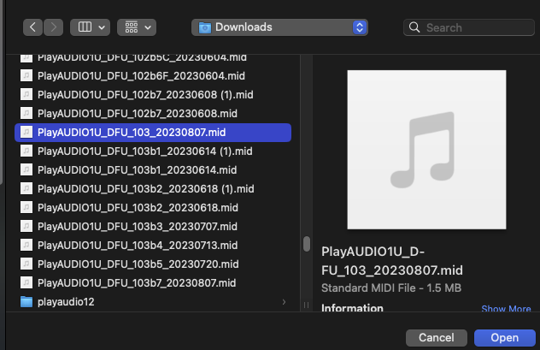Image resolution: width=540 pixels, height=350 pixels.
Task: Click the Standard MIDI File - 1.5 MB label
Action: (390, 288)
